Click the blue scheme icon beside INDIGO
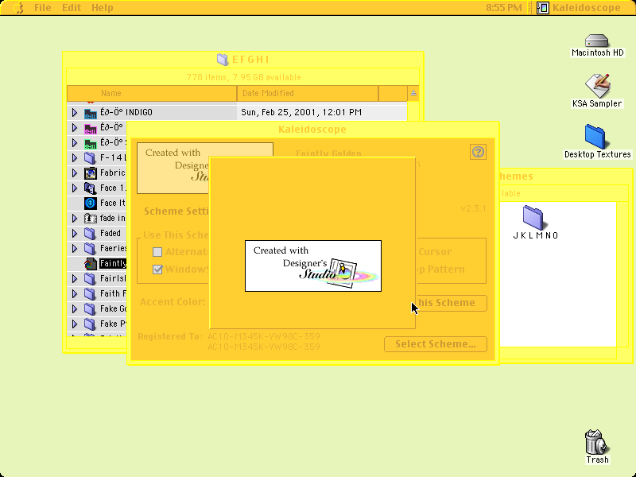Image resolution: width=636 pixels, height=477 pixels. 90,113
